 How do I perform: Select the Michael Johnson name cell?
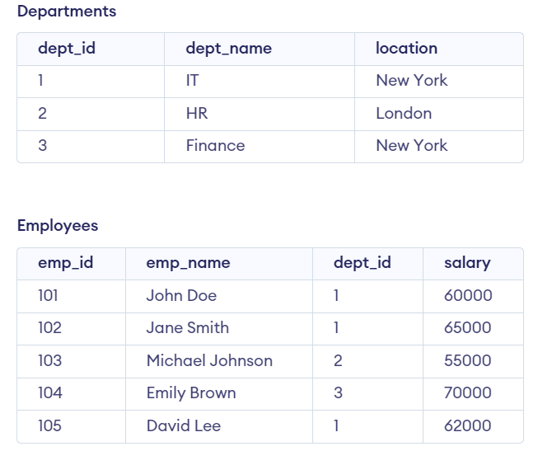[209, 361]
